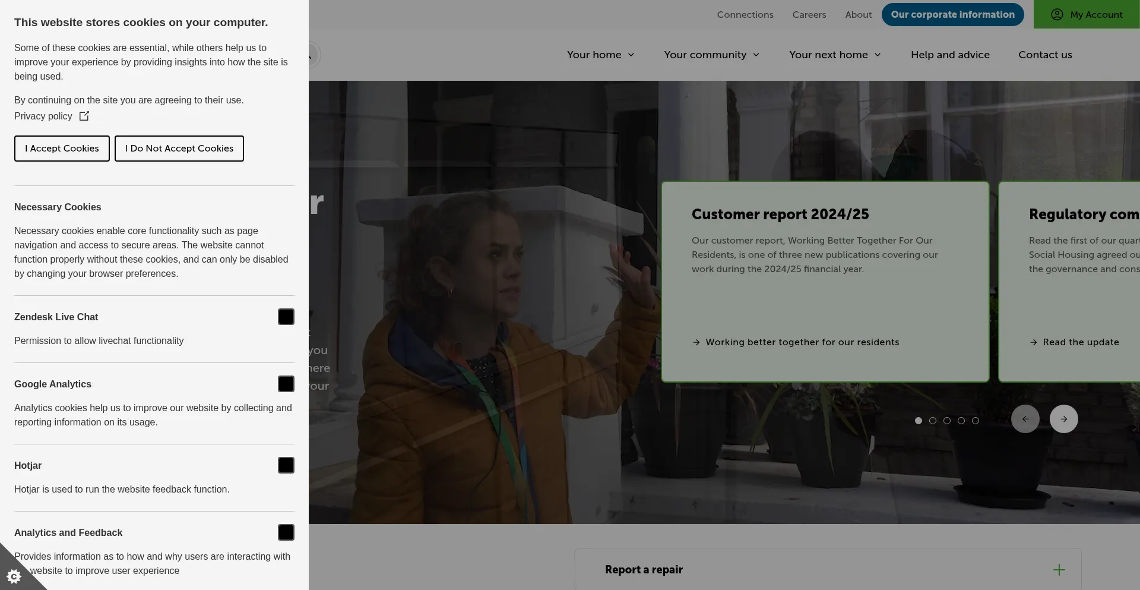Screen dimensions: 1140x590
Task: Click the carousel next arrow button
Action: pos(1063,419)
